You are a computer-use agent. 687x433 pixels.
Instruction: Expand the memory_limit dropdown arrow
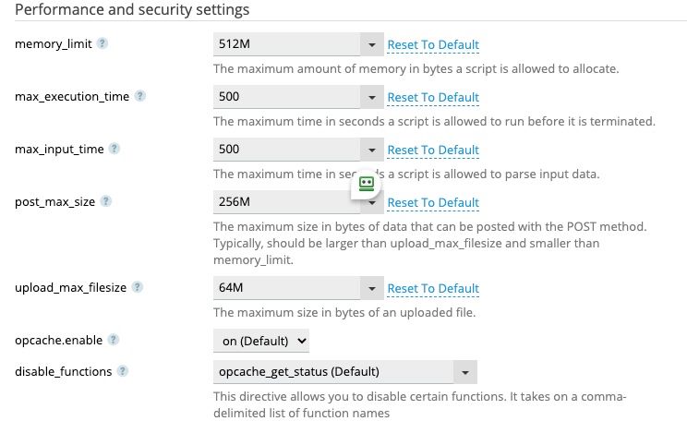372,44
